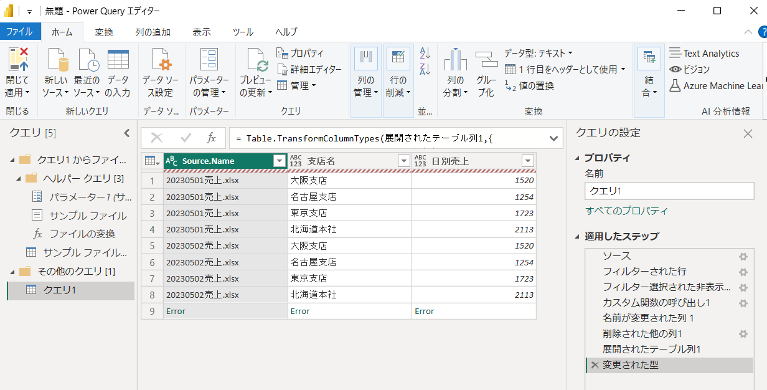
Task: Collapse the クエリ pane
Action: [127, 133]
